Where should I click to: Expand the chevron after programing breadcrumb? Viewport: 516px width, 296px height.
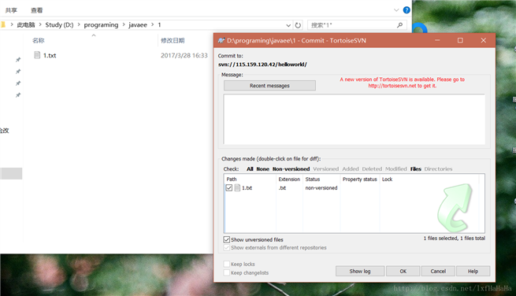(x=124, y=24)
